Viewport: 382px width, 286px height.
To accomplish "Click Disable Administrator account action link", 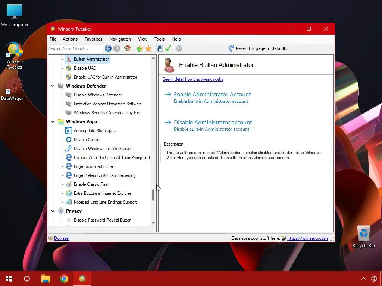I will [208, 125].
